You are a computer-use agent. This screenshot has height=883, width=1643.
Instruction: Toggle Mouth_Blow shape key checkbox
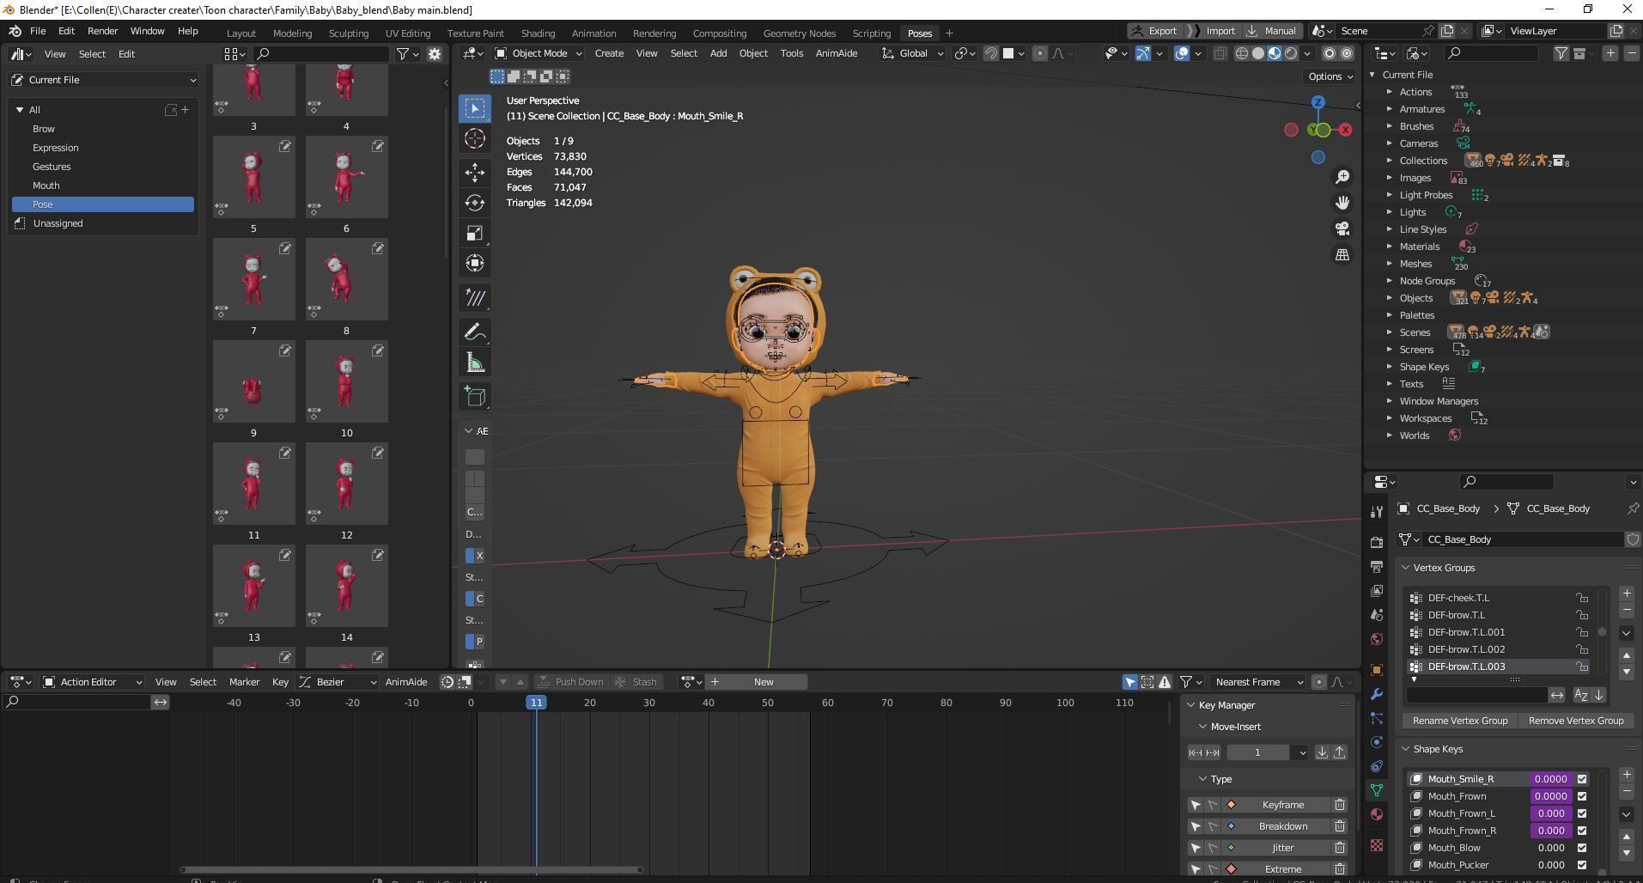[x=1582, y=848]
